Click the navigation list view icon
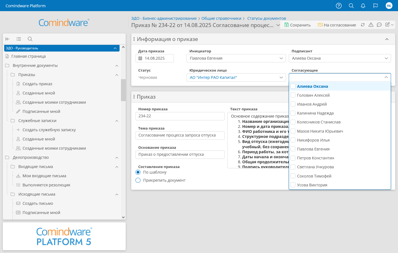The image size is (398, 253). (19, 39)
